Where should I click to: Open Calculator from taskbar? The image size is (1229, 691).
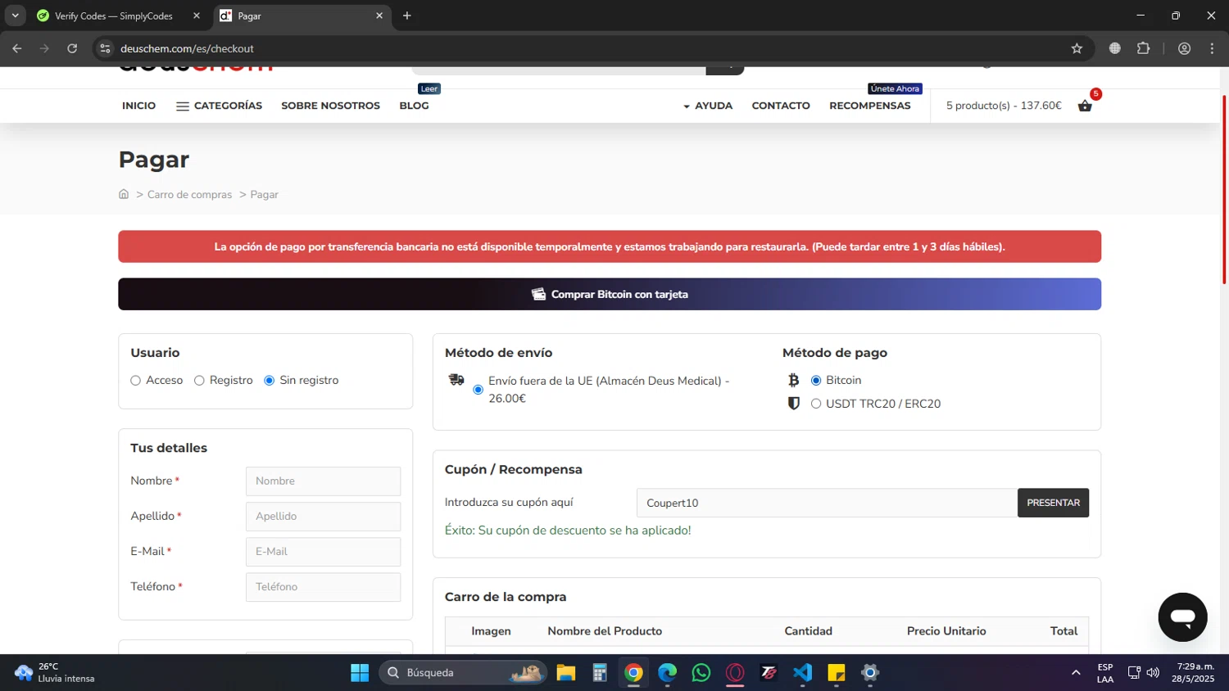[600, 673]
